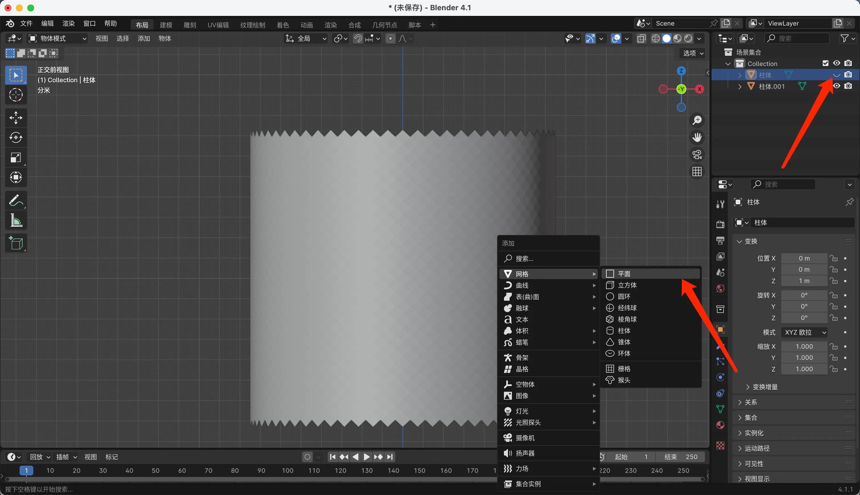Click the Add Cube tool icon
The height and width of the screenshot is (495, 860).
point(16,243)
